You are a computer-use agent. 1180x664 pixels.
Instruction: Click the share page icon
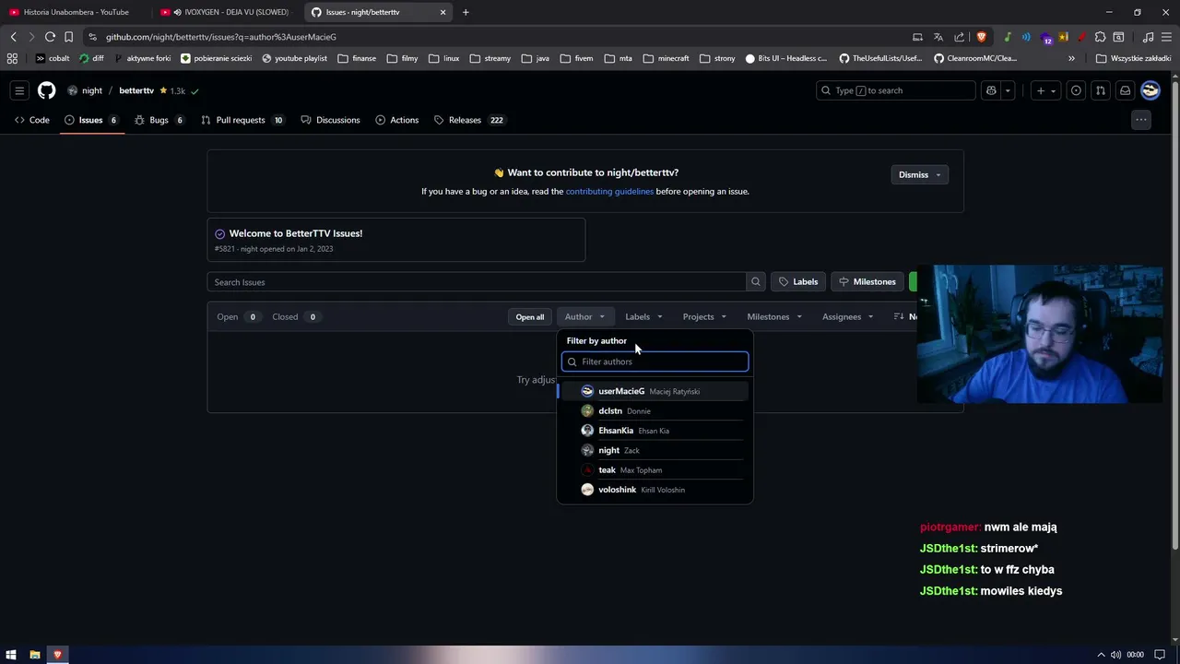coord(959,37)
